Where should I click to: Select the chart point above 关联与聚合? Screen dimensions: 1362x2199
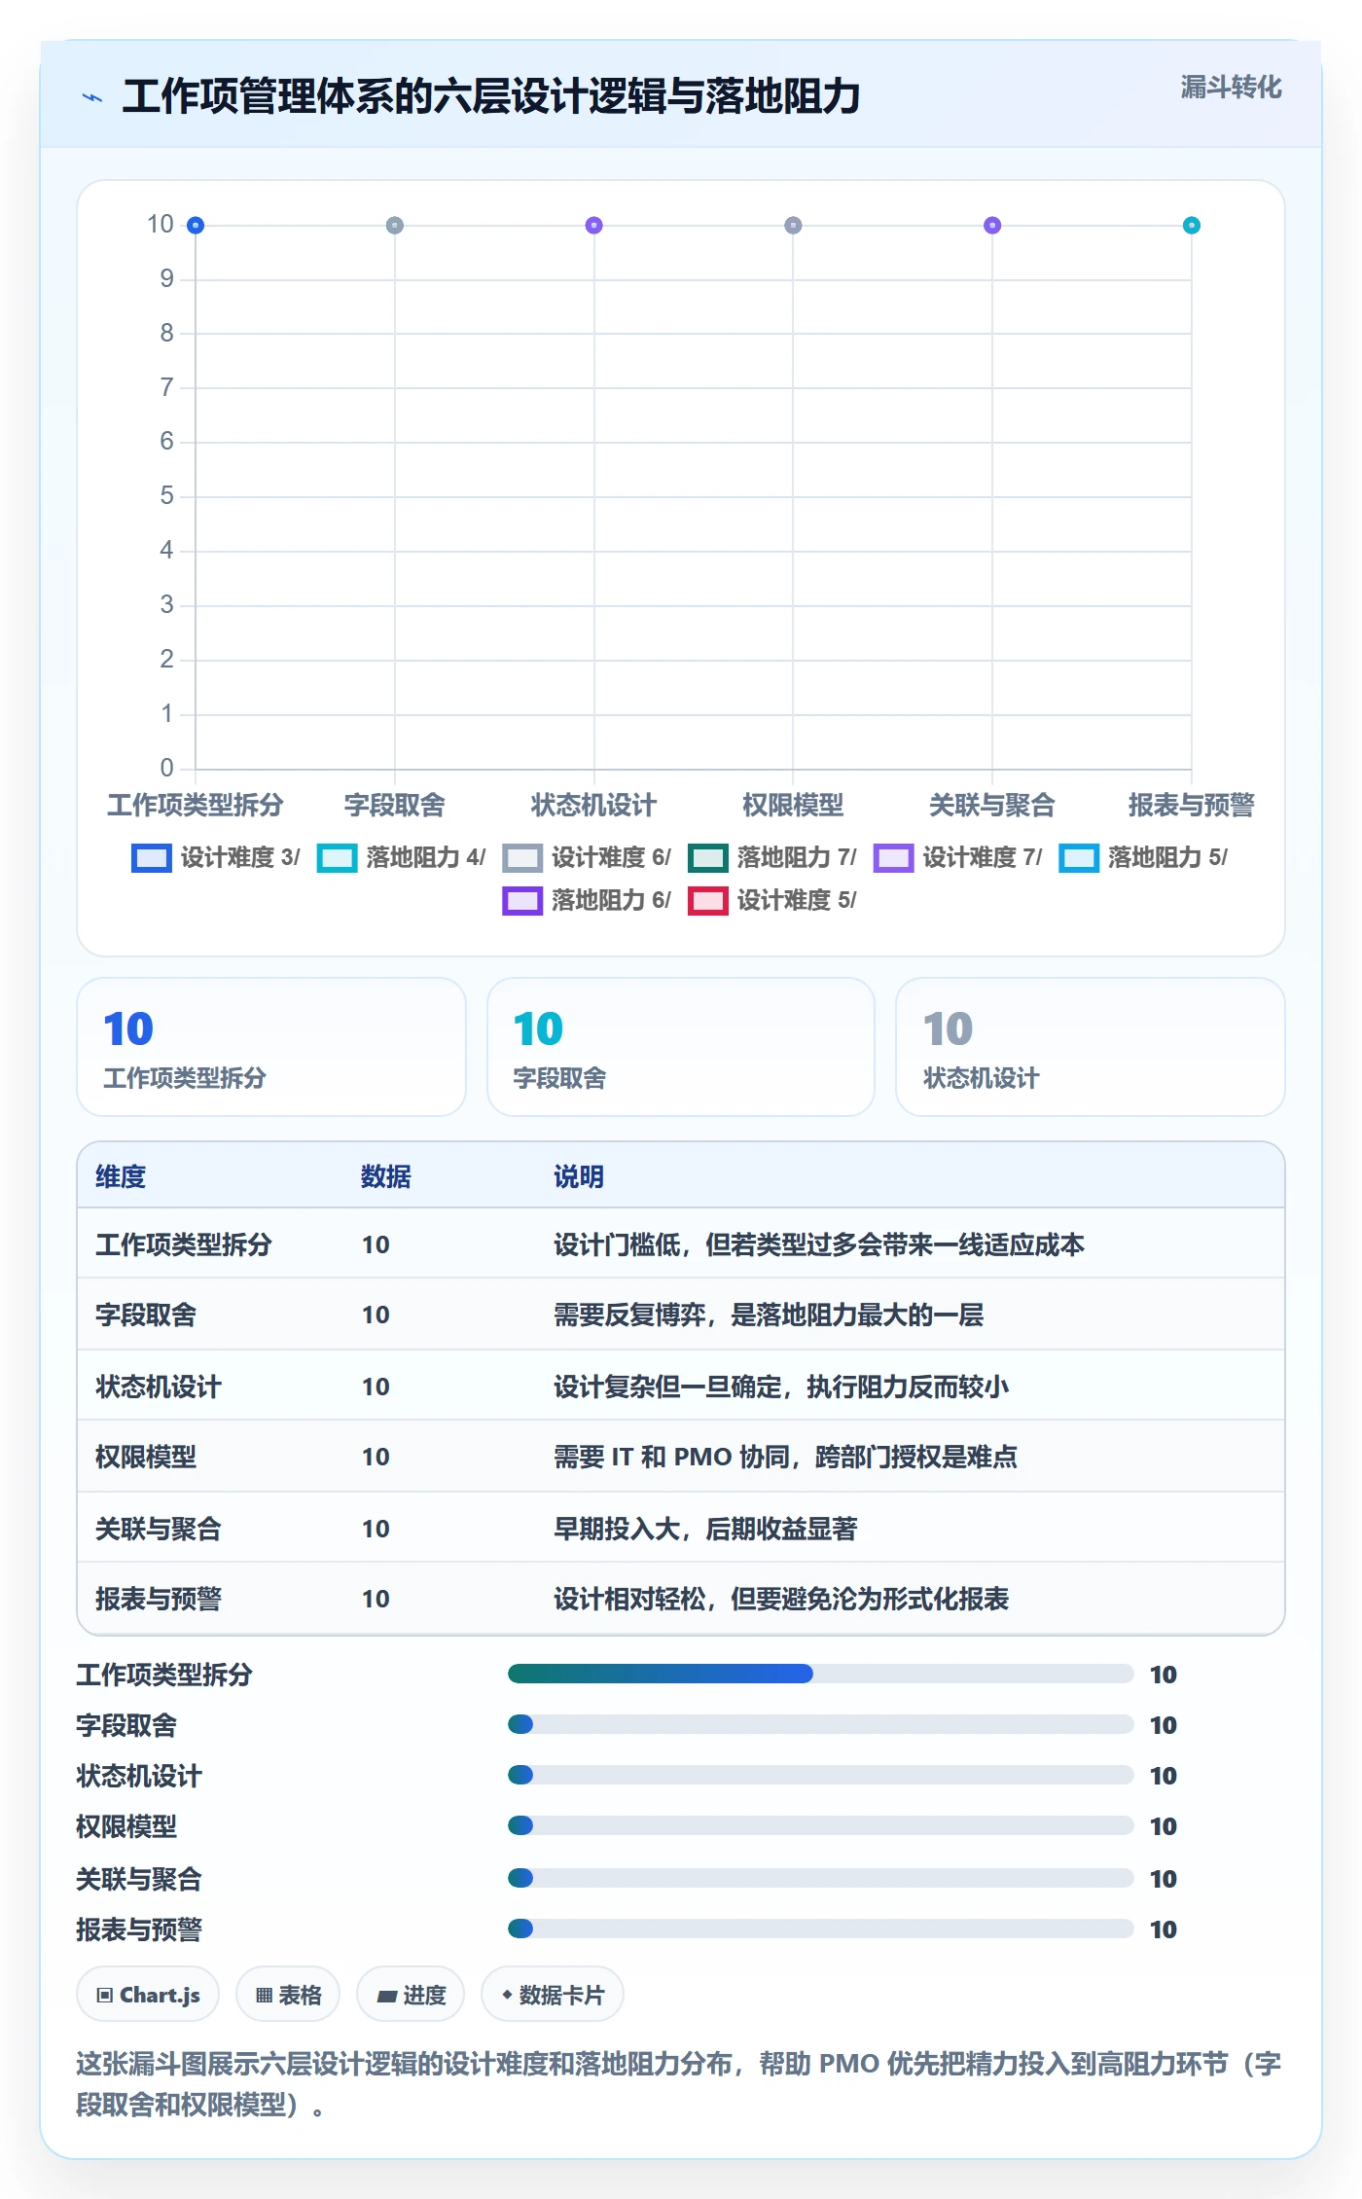(992, 226)
